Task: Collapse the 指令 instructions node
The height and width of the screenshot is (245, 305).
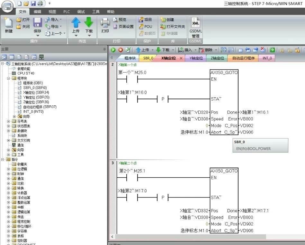Action: click(3, 160)
